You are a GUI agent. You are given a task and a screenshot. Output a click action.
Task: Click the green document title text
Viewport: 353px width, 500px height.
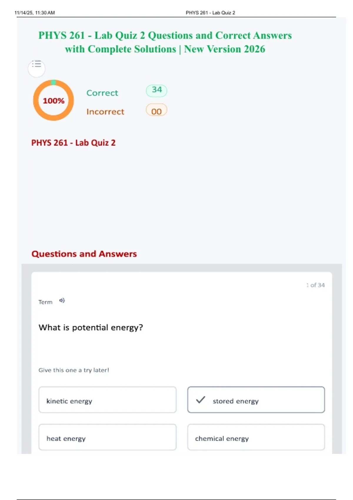point(165,42)
